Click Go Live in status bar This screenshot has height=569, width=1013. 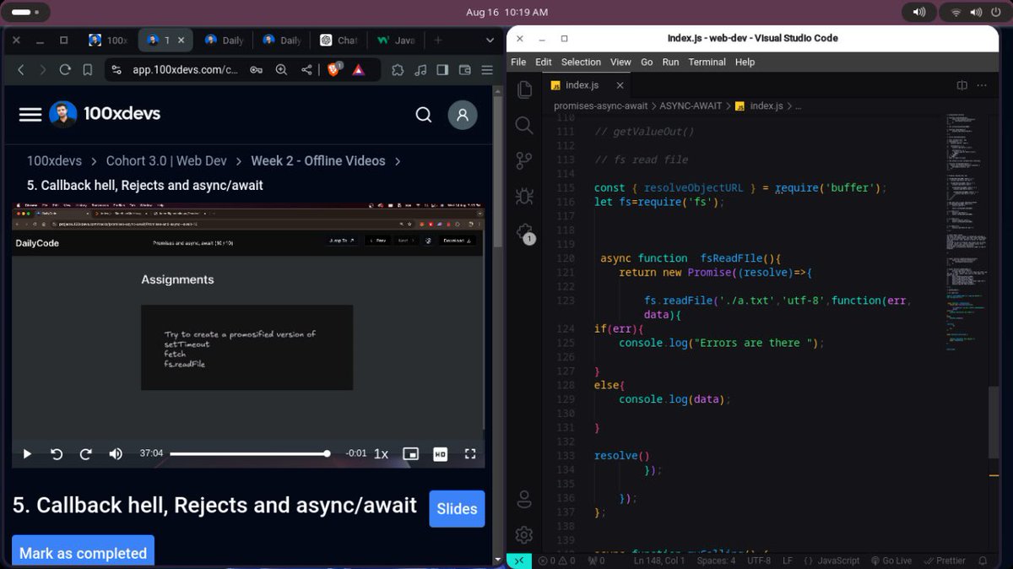(x=891, y=561)
